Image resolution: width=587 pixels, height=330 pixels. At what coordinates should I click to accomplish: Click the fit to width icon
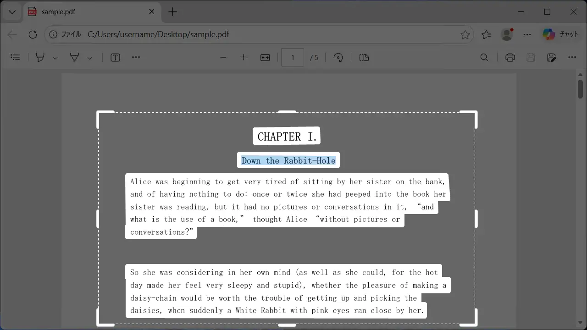(x=265, y=57)
